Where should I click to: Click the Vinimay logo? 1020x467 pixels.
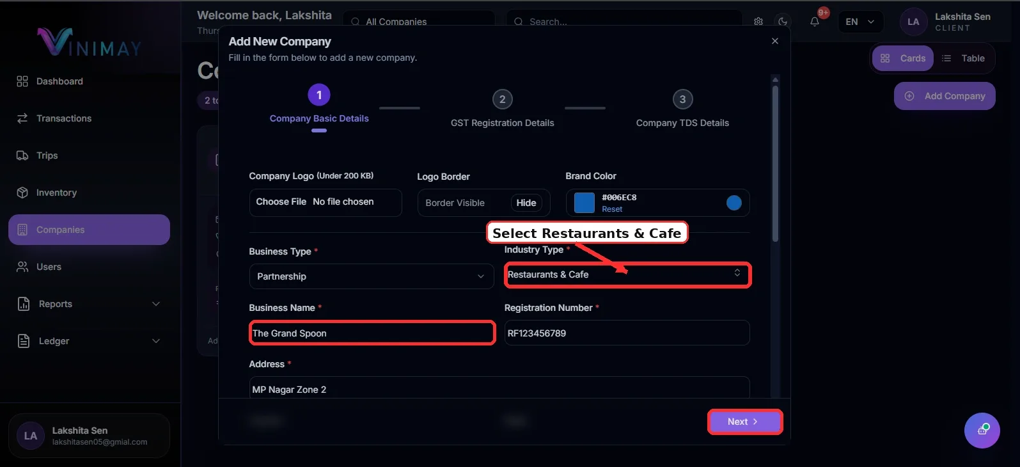point(89,42)
